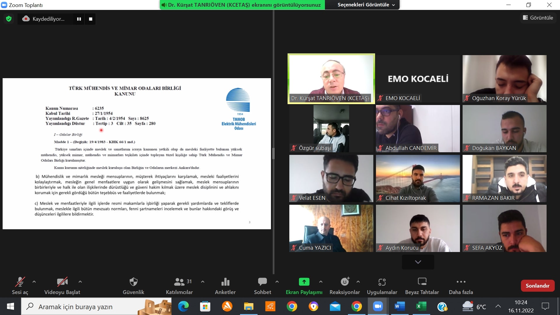Select Abdullah CANDEMİR video tile
The image size is (560, 315).
[x=418, y=129]
